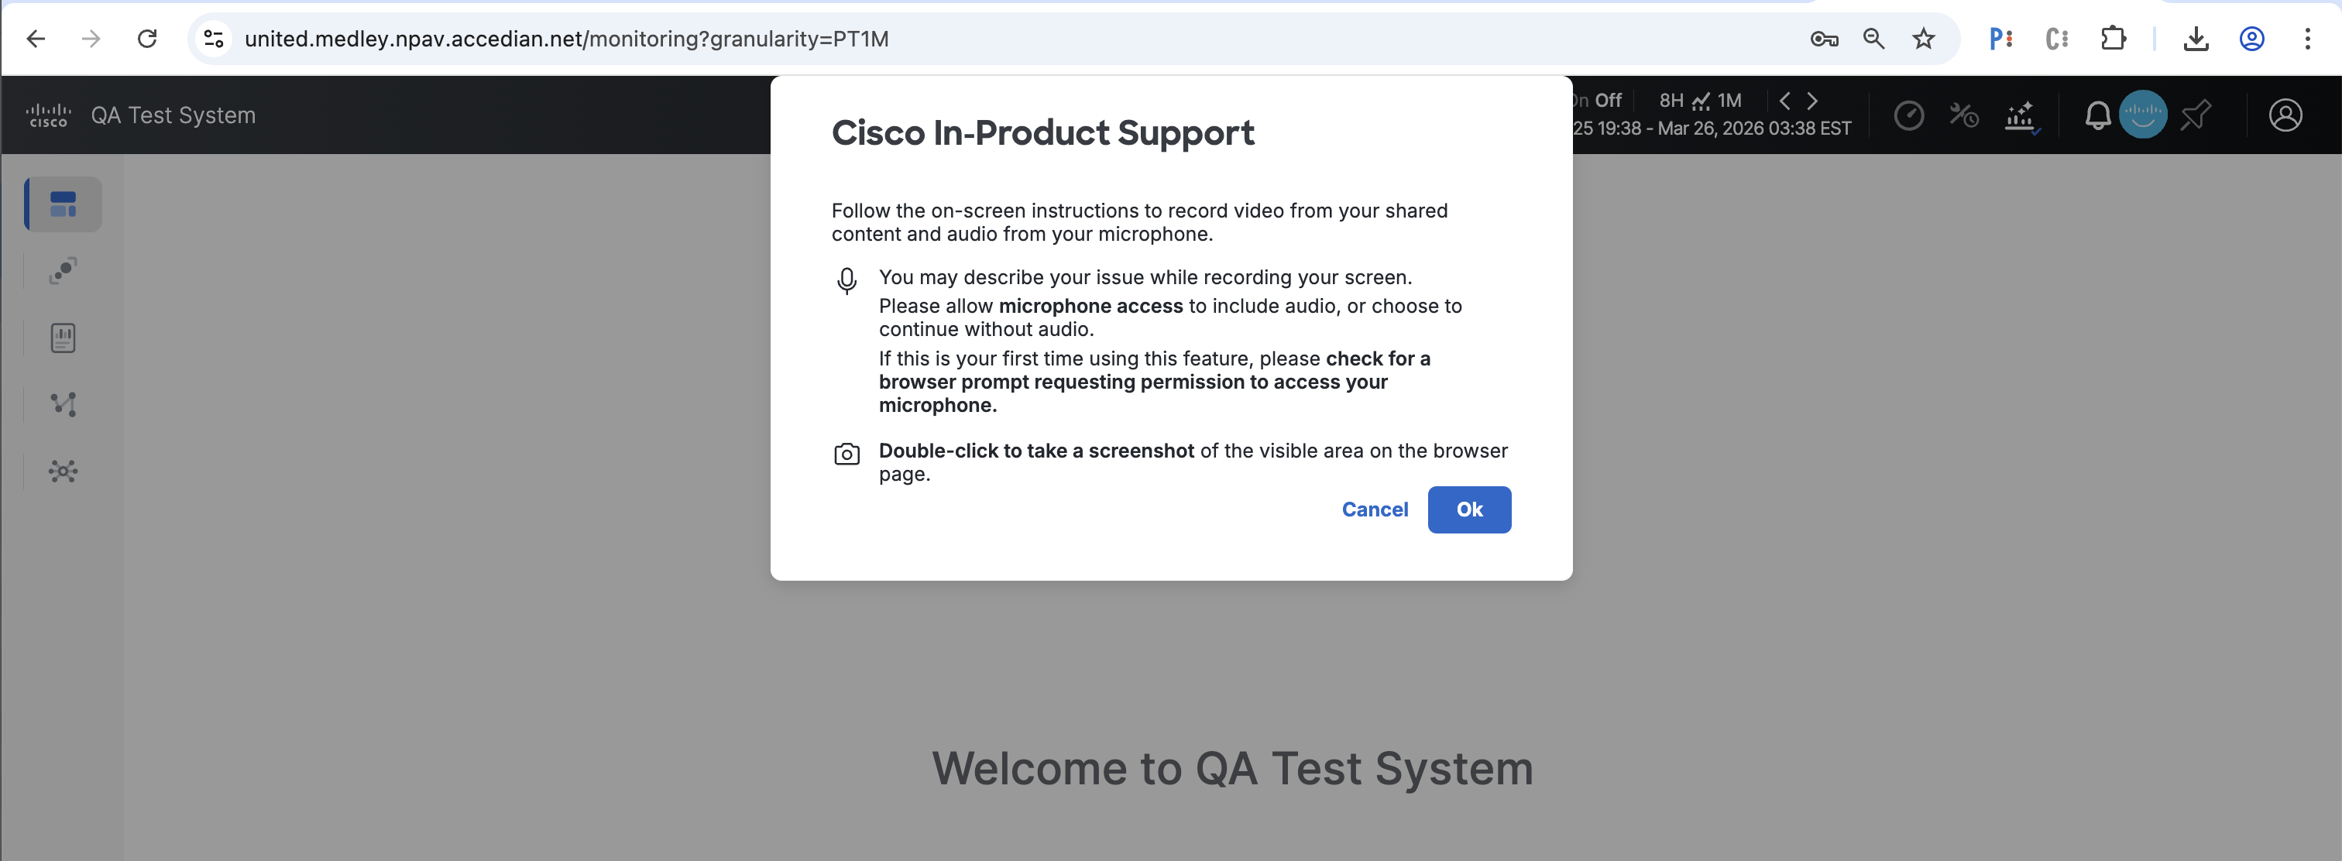Step time range backward with left chevron

[x=1784, y=100]
